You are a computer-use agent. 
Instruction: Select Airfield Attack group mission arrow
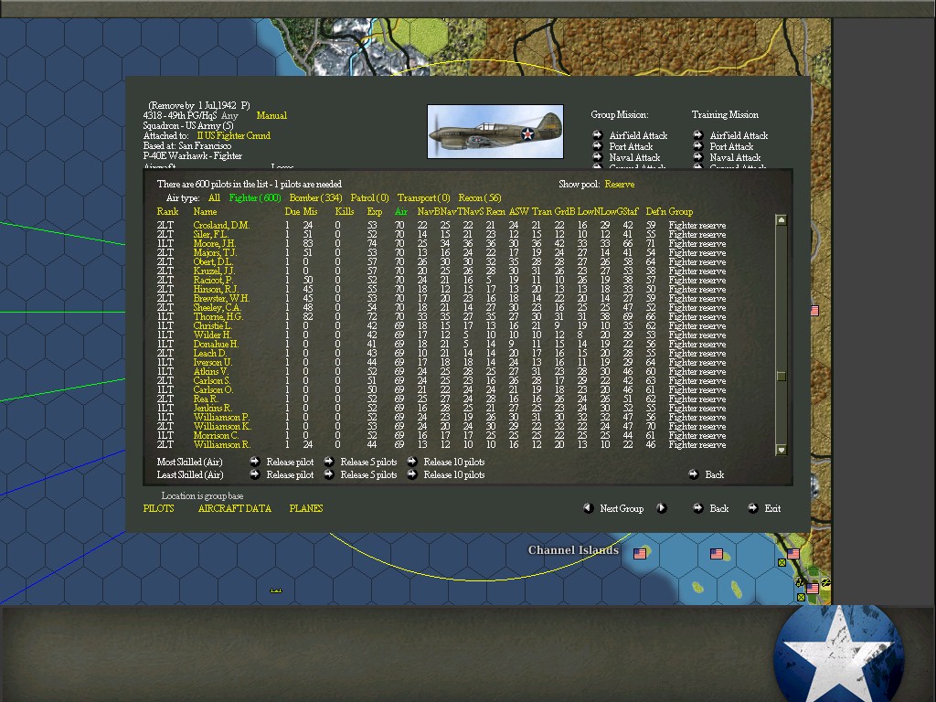pyautogui.click(x=597, y=134)
